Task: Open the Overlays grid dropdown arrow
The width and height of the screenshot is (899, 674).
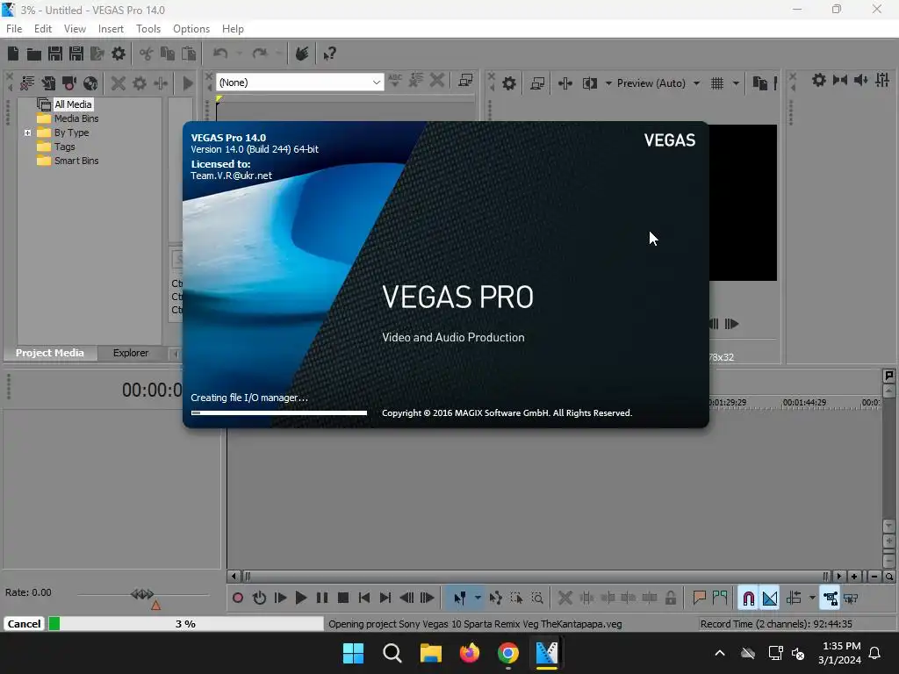Action: tap(736, 83)
